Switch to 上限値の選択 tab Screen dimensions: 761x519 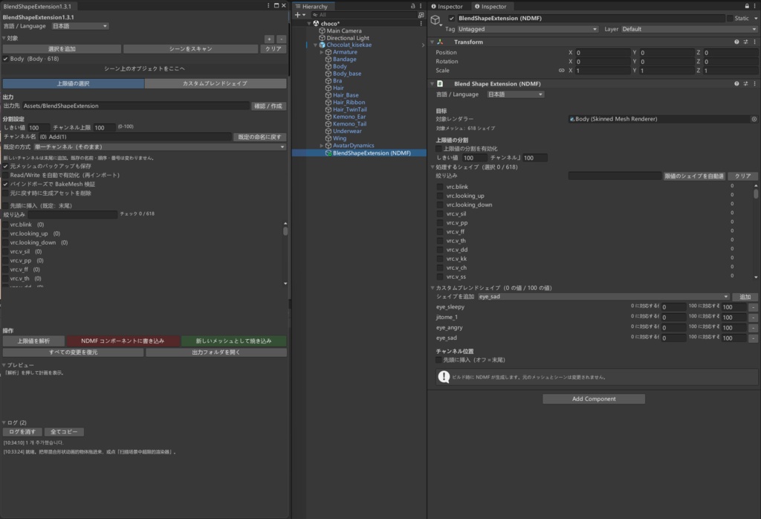74,83
